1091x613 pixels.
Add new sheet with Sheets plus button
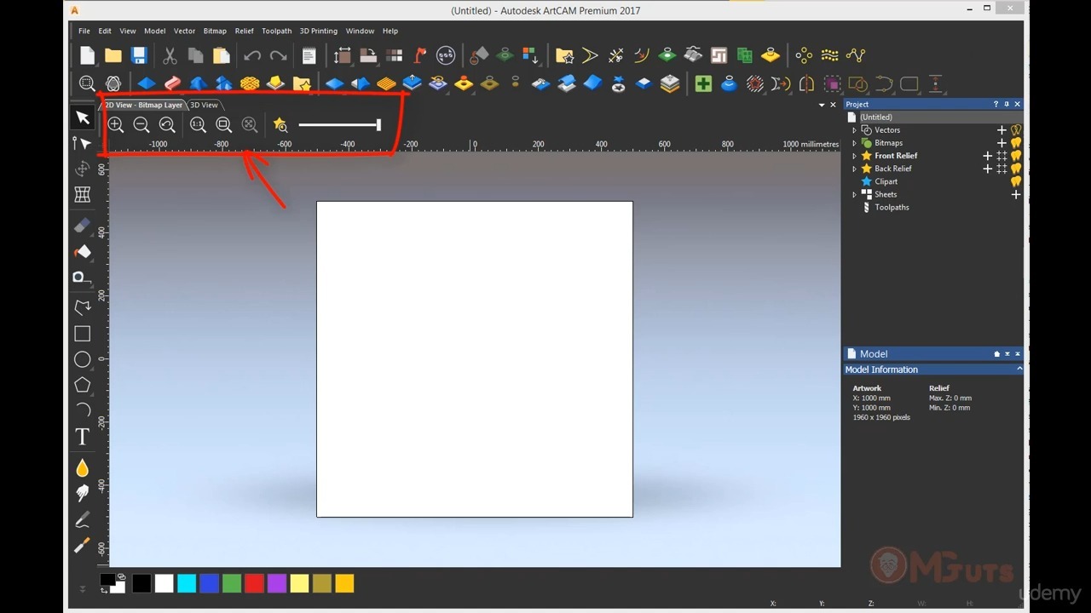1016,194
